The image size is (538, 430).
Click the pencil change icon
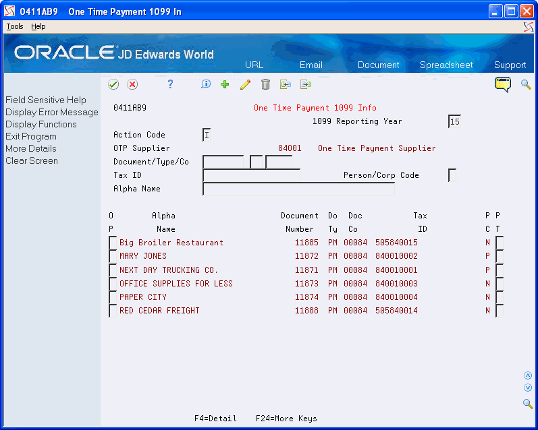coord(245,84)
